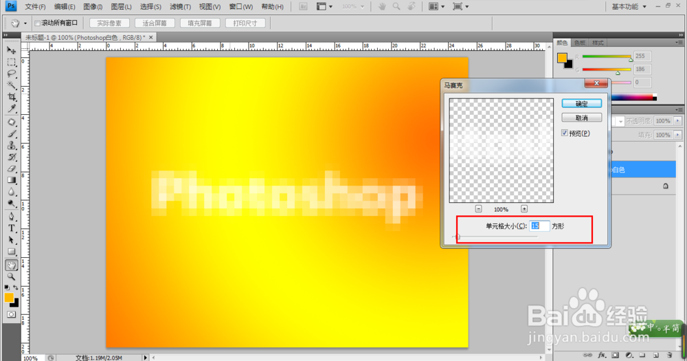This screenshot has width=687, height=361.
Task: Open the layer fx styles icon
Action: tap(602, 355)
